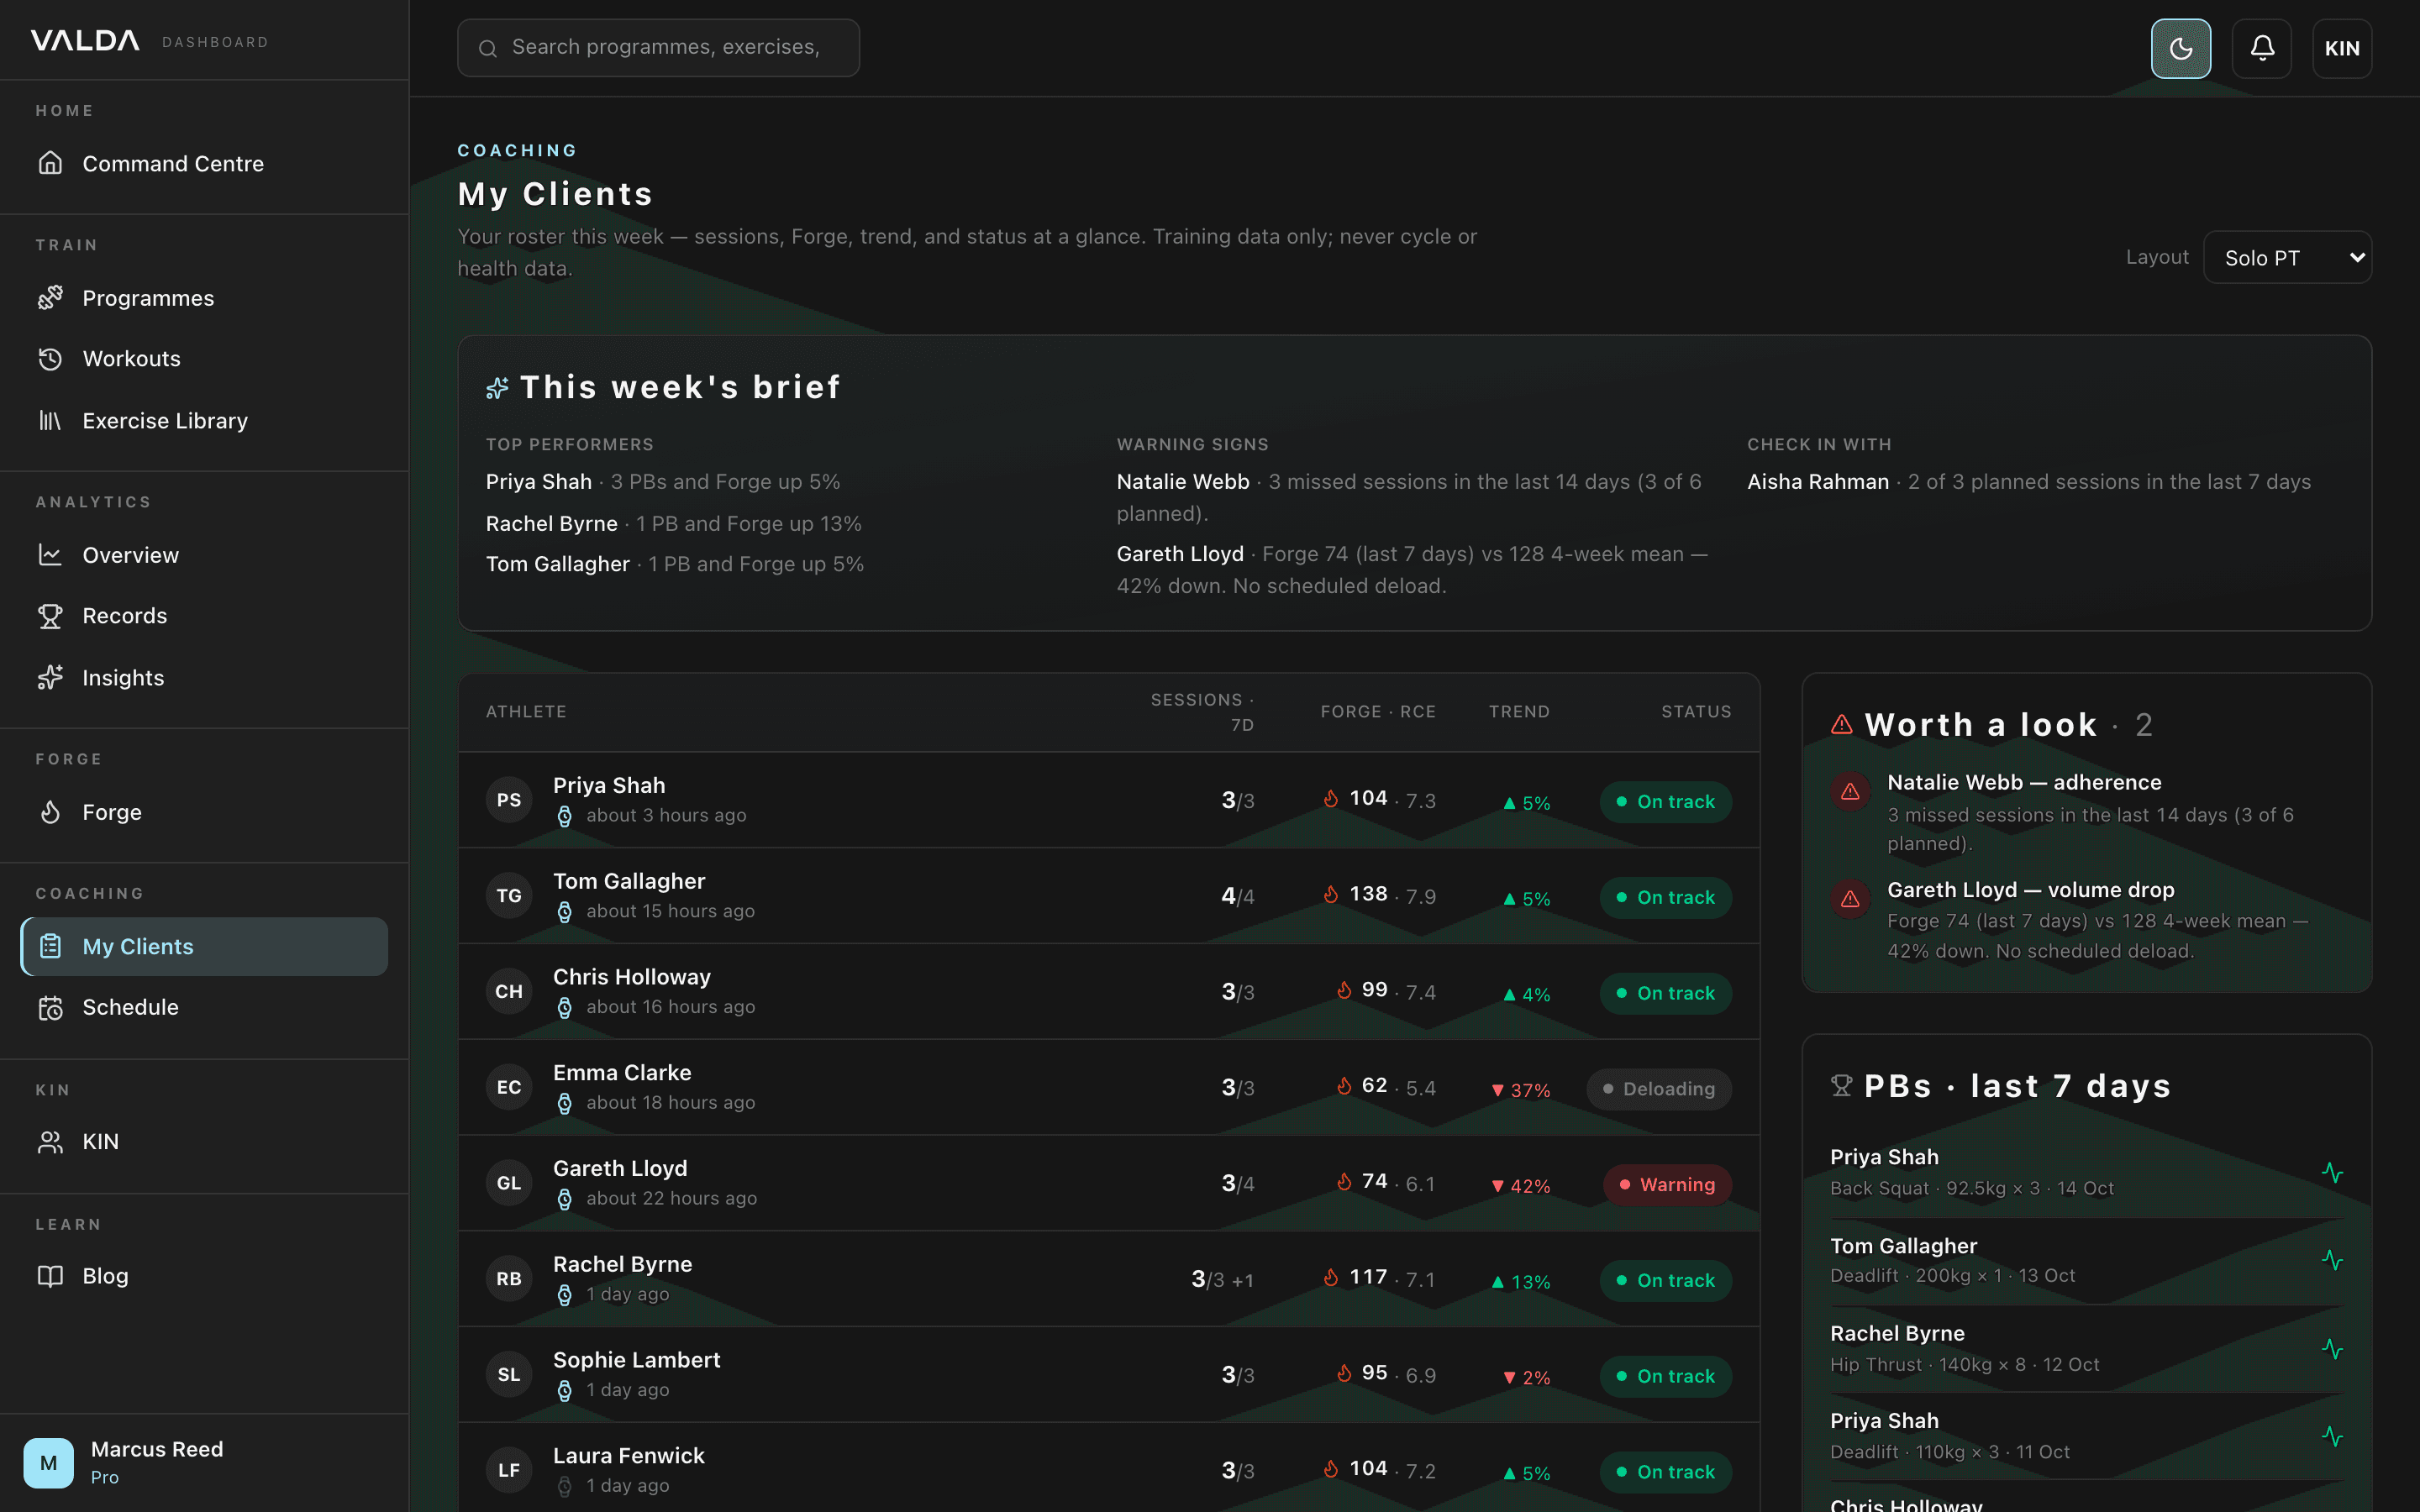
Task: Click Chris Holloway's CH avatar
Action: 509,991
